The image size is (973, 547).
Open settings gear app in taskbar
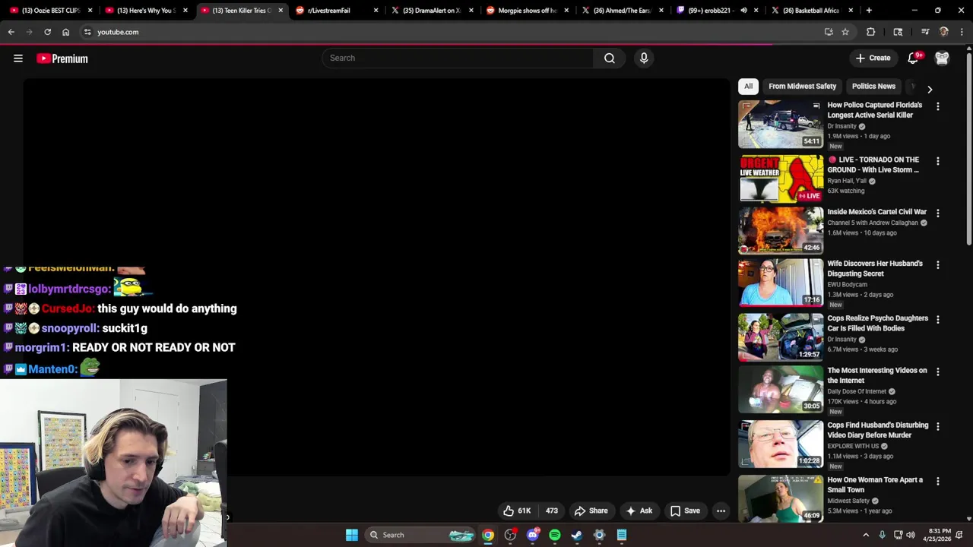click(599, 535)
